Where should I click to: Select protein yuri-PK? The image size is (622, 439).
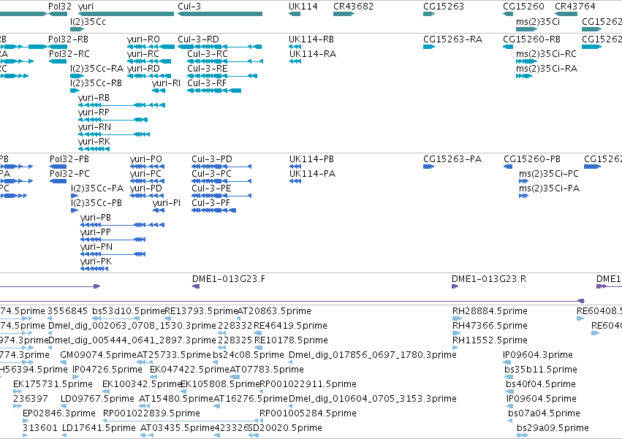tap(96, 262)
